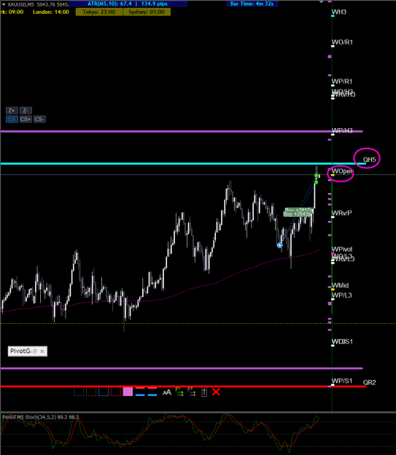Open the XAUUSD,M5 chart dropdown arrow
This screenshot has width=396, height=455.
(x=4, y=4)
